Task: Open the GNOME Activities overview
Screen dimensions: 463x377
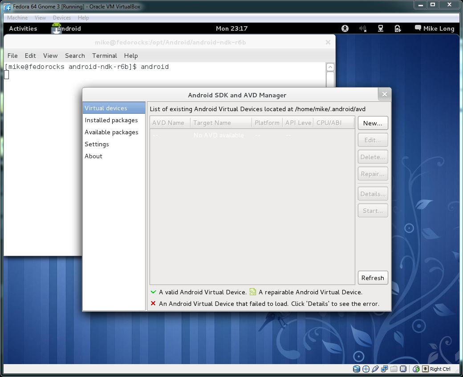Action: coord(23,28)
